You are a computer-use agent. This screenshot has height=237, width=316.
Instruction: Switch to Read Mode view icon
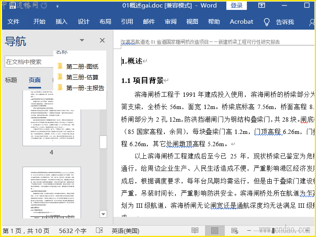(195, 231)
